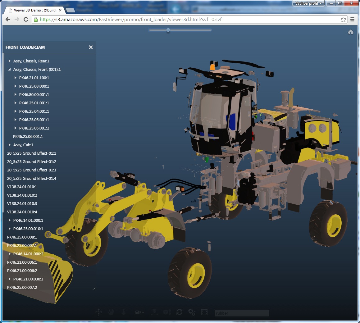Image resolution: width=360 pixels, height=323 pixels.
Task: Click the search field containing rubber
Action: 242,313
